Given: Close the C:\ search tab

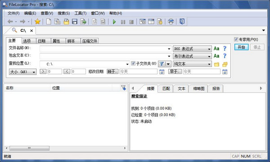Looking at the screenshot, I should pyautogui.click(x=31, y=31).
